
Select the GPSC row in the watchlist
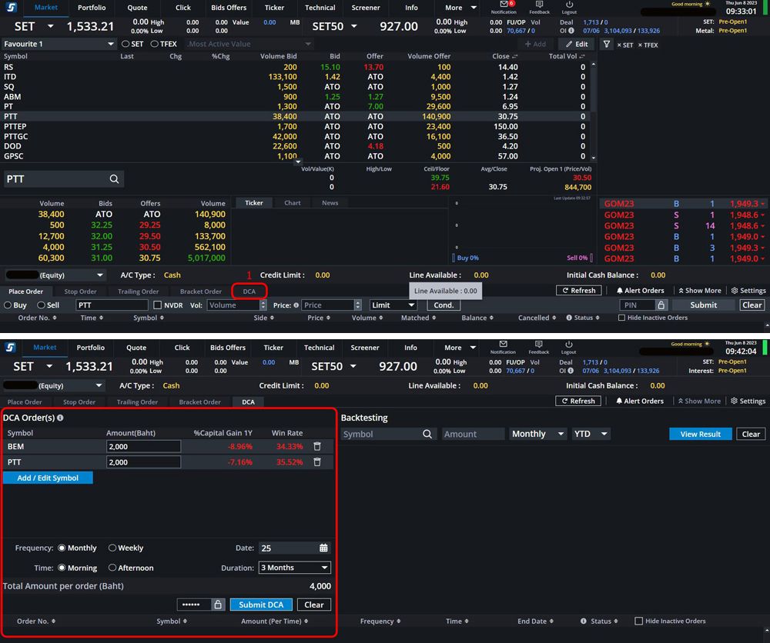tap(297, 156)
